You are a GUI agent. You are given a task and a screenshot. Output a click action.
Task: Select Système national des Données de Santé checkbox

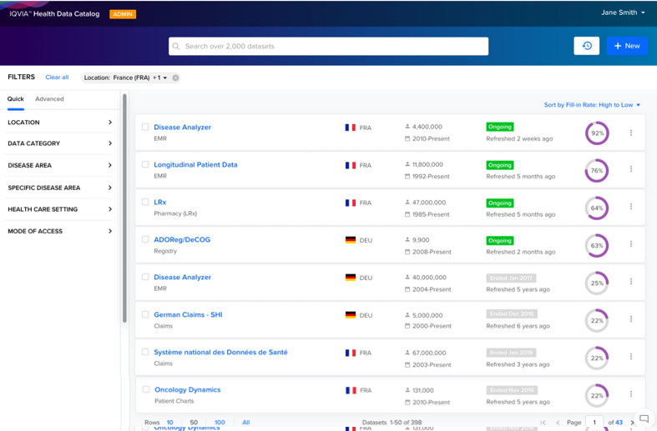point(145,352)
